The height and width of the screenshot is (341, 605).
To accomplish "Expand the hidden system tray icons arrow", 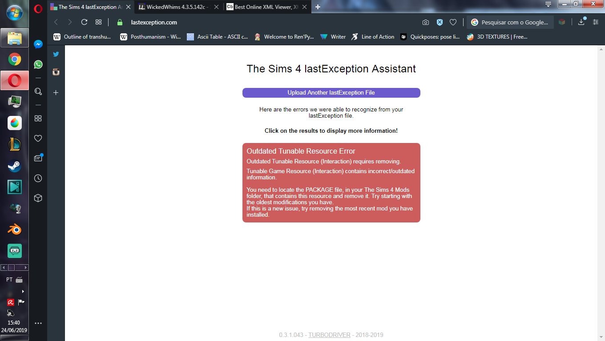I will coord(23,291).
